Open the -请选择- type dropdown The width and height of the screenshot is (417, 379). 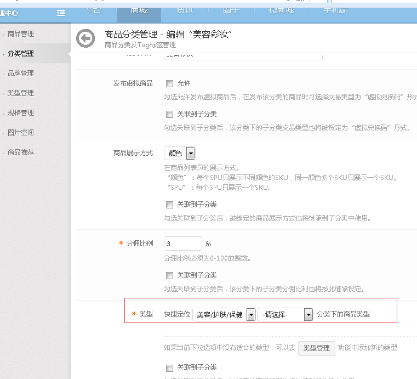[285, 315]
